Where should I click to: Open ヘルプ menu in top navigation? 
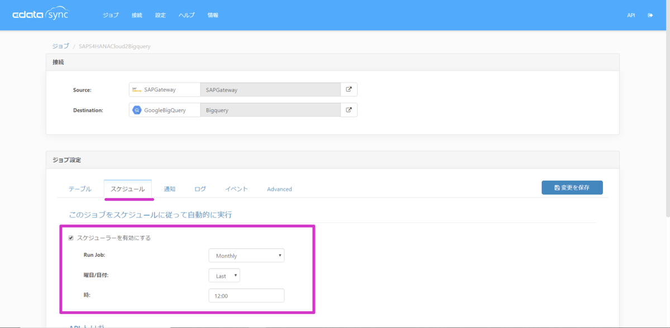pos(186,15)
